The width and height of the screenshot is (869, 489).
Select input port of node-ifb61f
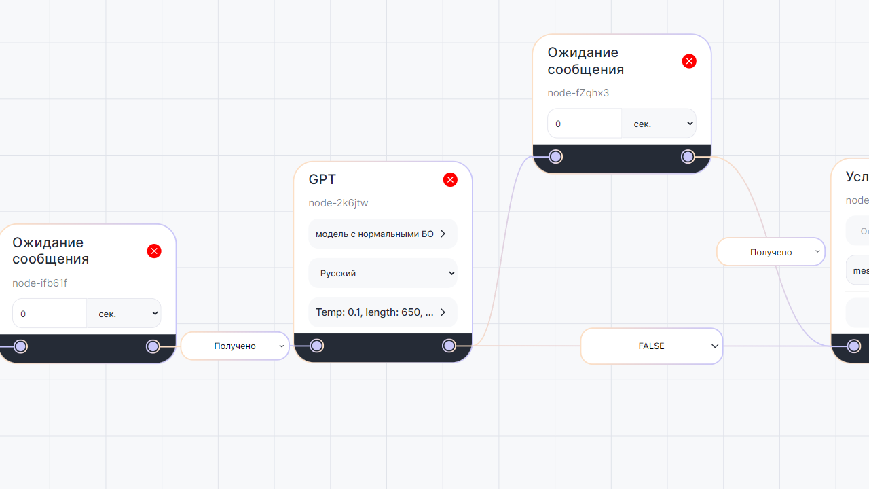coord(21,346)
